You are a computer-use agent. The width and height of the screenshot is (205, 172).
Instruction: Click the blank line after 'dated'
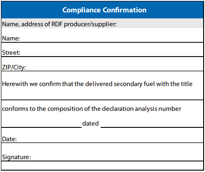pos(152,123)
